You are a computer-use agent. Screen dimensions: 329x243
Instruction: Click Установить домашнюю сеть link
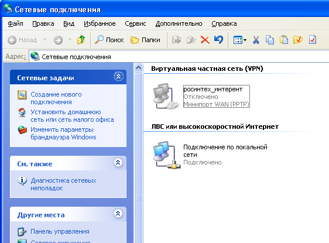pyautogui.click(x=72, y=116)
